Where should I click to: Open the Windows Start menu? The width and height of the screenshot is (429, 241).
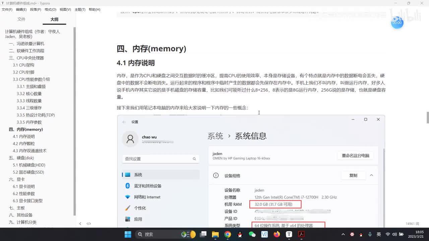(128, 234)
